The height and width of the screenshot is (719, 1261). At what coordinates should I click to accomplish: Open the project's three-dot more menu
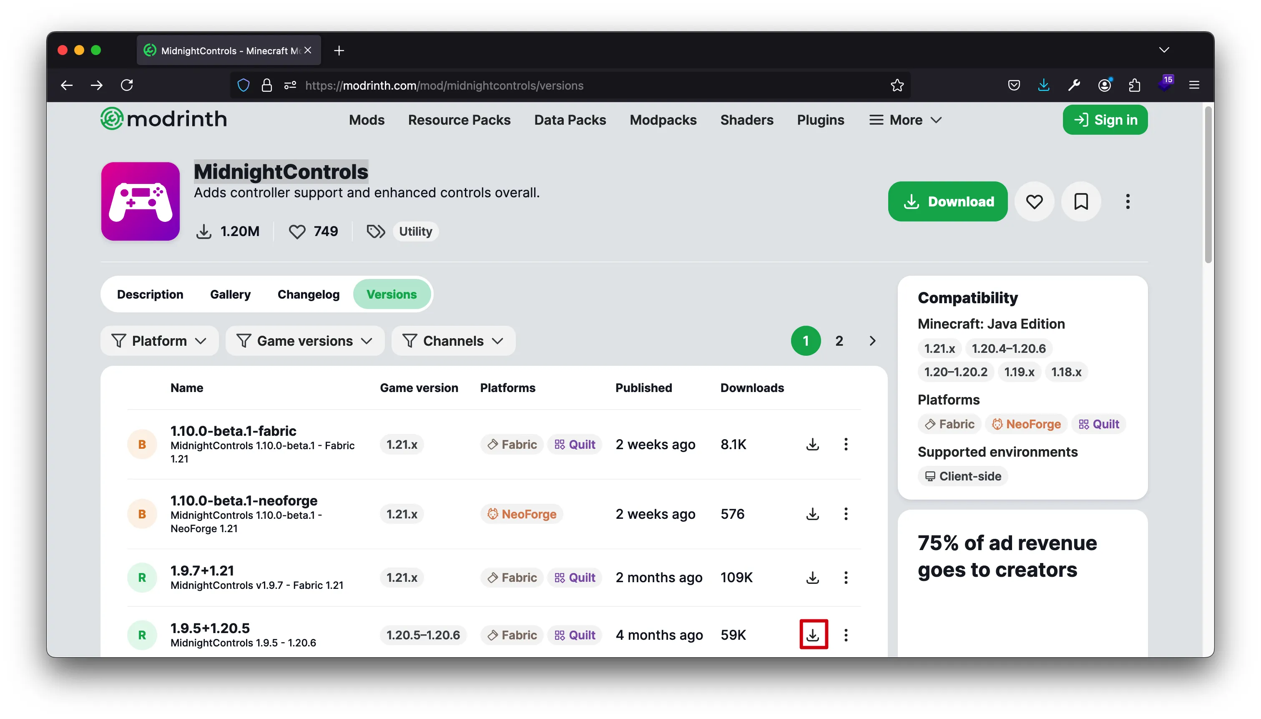tap(1127, 201)
